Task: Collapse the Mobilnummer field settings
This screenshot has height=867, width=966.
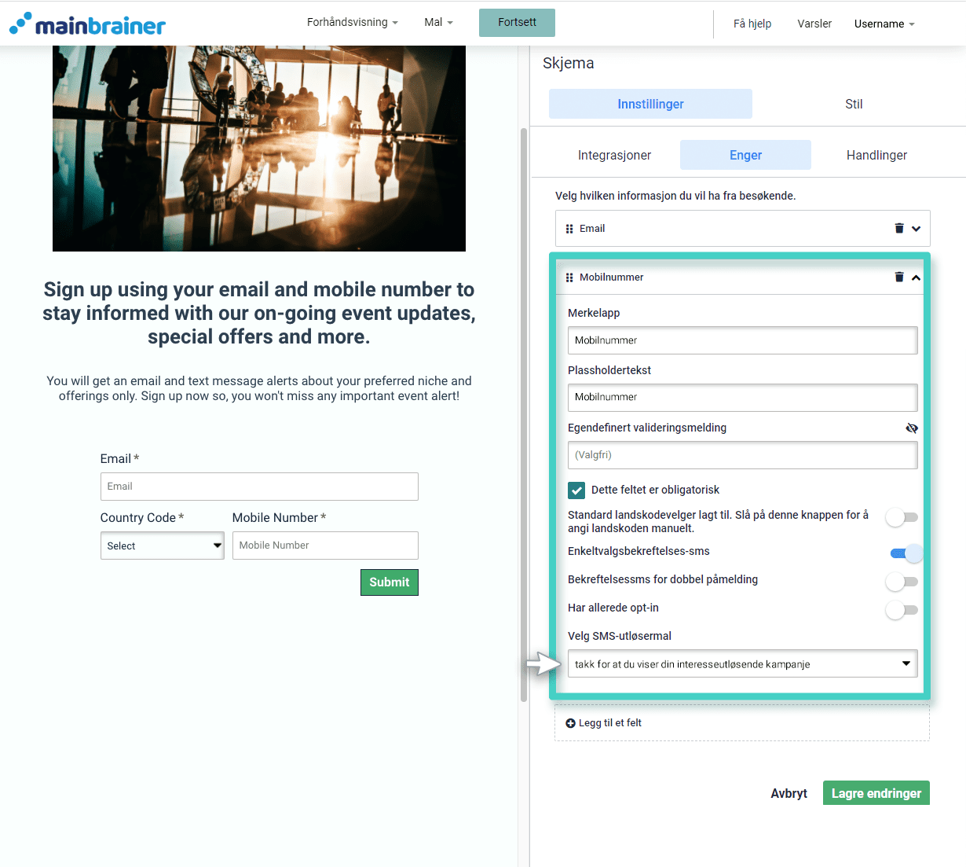Action: [915, 277]
